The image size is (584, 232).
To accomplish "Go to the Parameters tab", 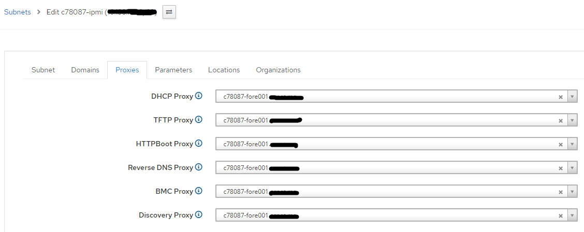I will pyautogui.click(x=173, y=70).
